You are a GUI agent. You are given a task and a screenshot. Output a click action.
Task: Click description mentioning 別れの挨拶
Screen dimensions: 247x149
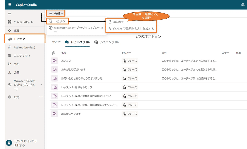click(189, 78)
